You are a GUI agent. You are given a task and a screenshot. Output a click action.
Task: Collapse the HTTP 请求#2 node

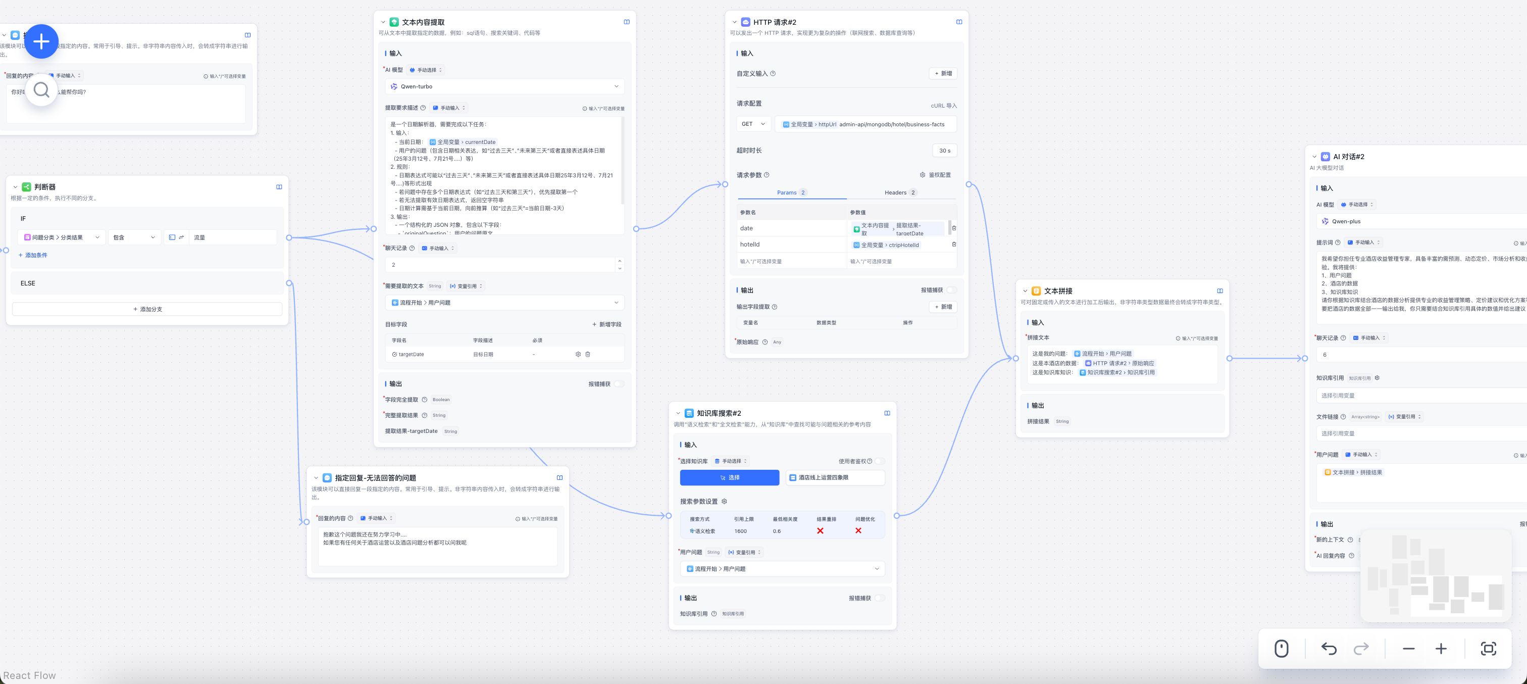734,22
